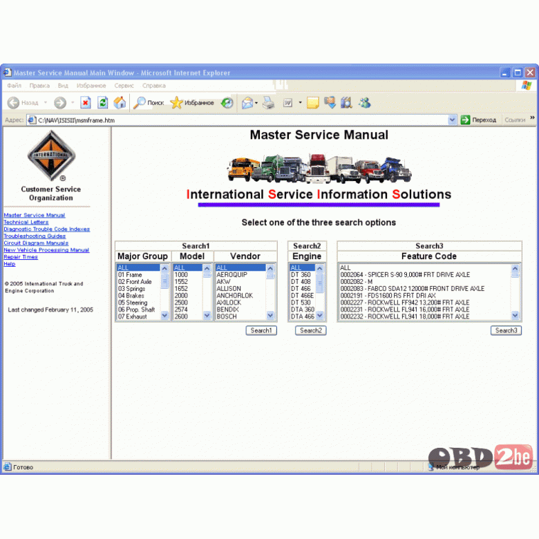Image resolution: width=539 pixels, height=539 pixels.
Task: Select 04 Brakes in Major Group
Action: coord(138,295)
